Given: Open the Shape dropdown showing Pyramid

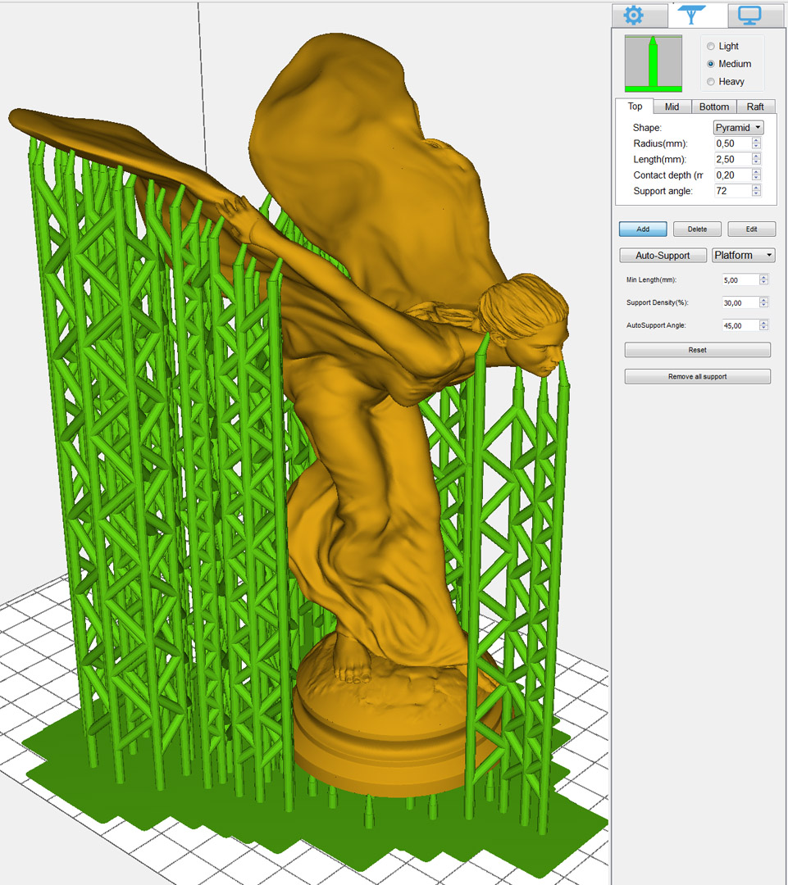Looking at the screenshot, I should tap(738, 128).
